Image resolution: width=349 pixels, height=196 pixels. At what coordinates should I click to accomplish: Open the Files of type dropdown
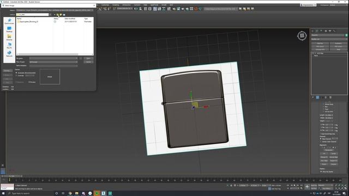pos(53,62)
